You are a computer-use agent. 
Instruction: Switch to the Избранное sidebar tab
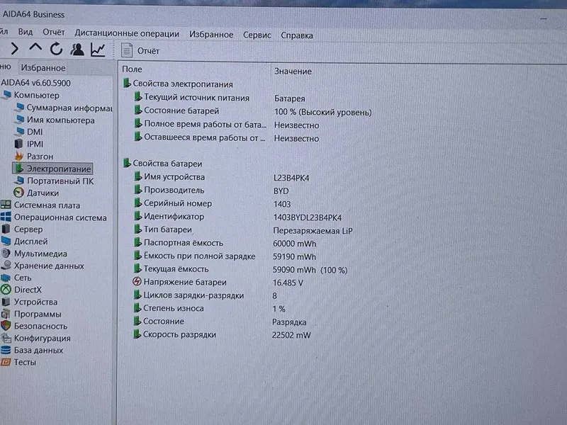point(43,68)
